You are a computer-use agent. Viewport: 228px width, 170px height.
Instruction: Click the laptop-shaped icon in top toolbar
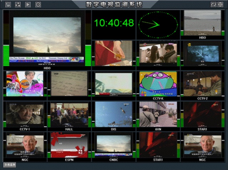click(x=8, y=5)
